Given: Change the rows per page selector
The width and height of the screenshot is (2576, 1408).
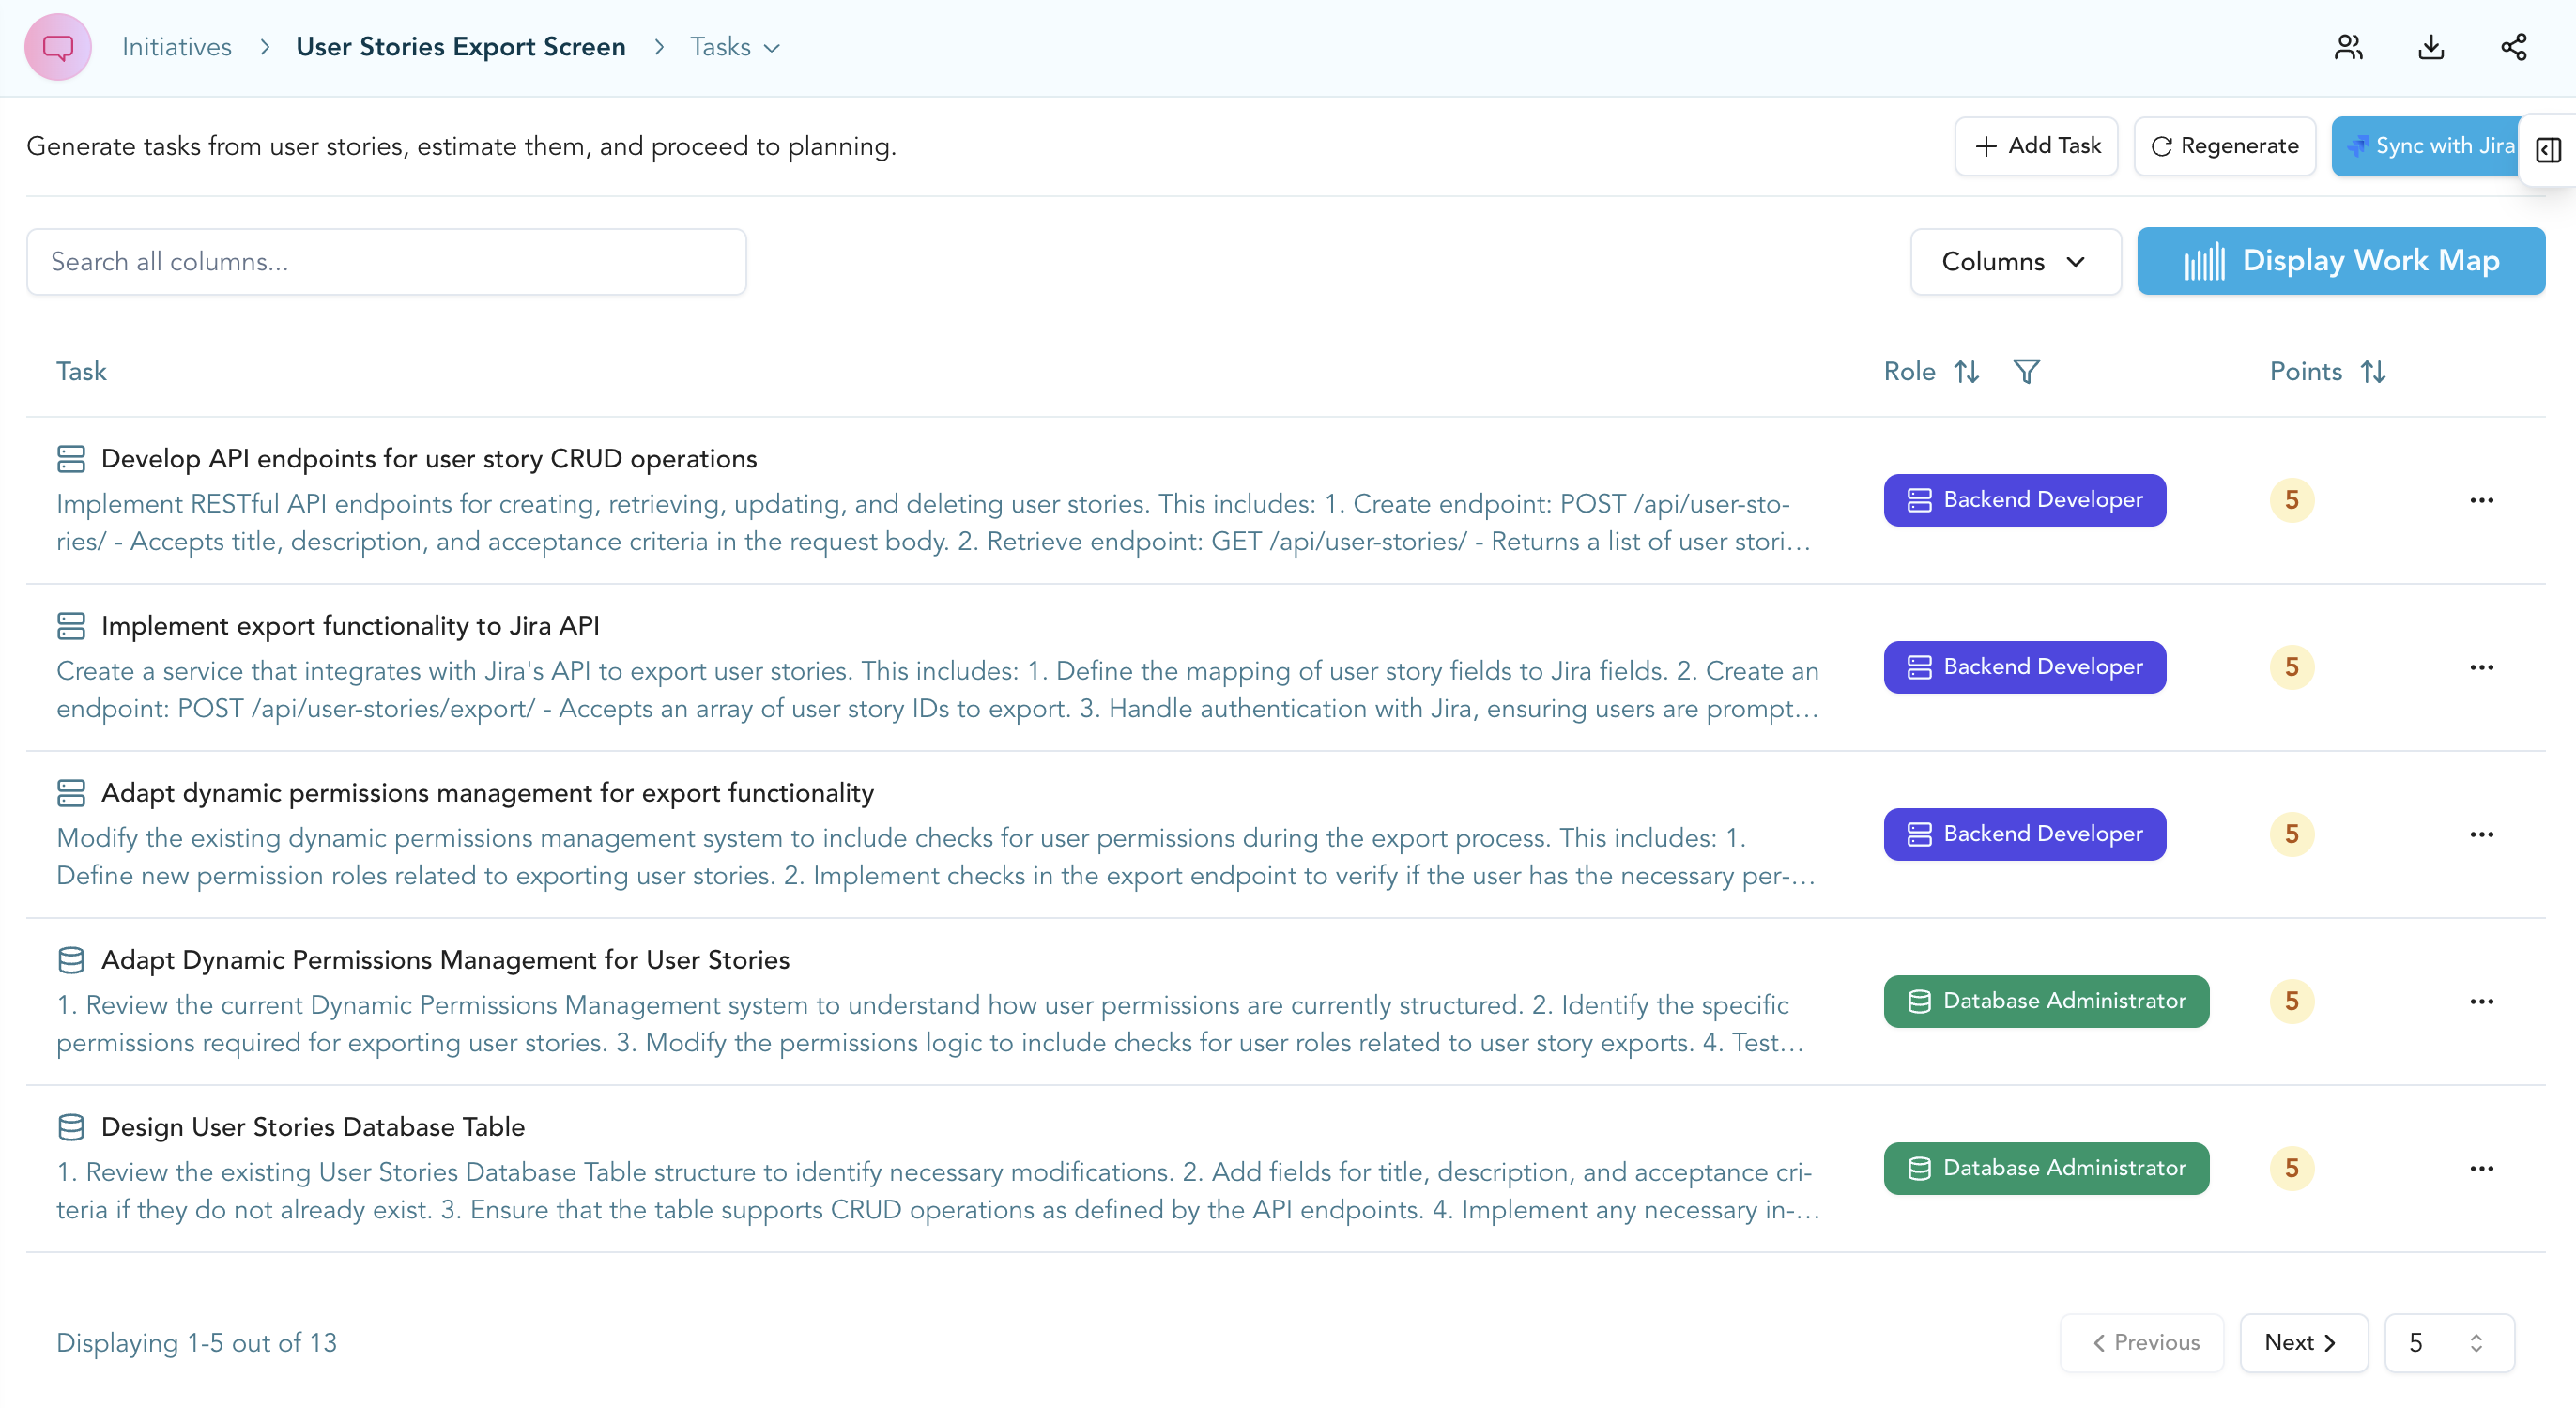Looking at the screenshot, I should (x=2448, y=1343).
